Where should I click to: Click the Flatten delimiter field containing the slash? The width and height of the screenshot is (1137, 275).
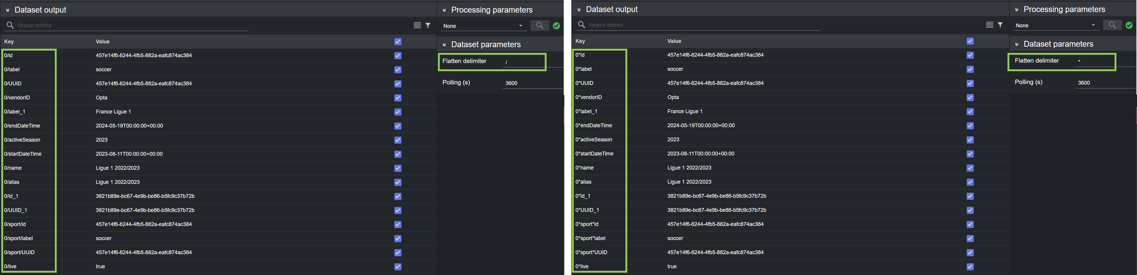[x=523, y=62]
